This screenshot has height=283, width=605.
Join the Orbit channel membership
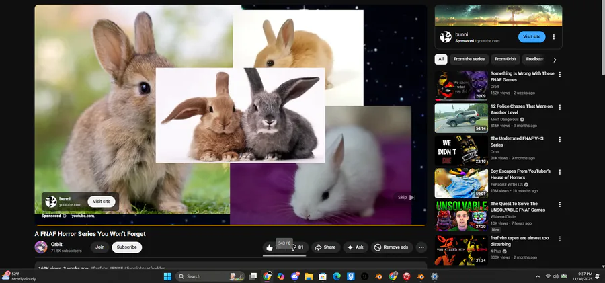coord(99,247)
